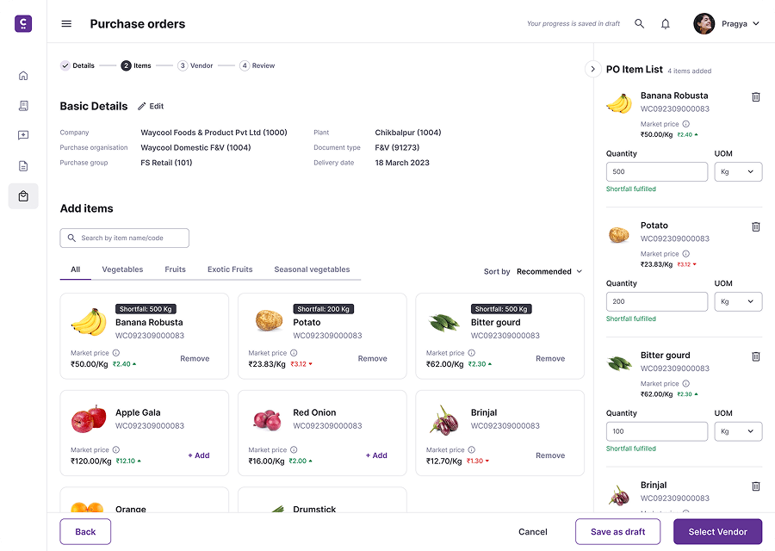Click the item name/code search field
The width and height of the screenshot is (775, 551).
[x=125, y=238]
